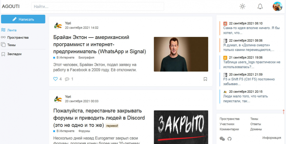Click Yori author name on 00:03 post
Viewport: 286px width, 144px height.
pyautogui.click(x=68, y=97)
